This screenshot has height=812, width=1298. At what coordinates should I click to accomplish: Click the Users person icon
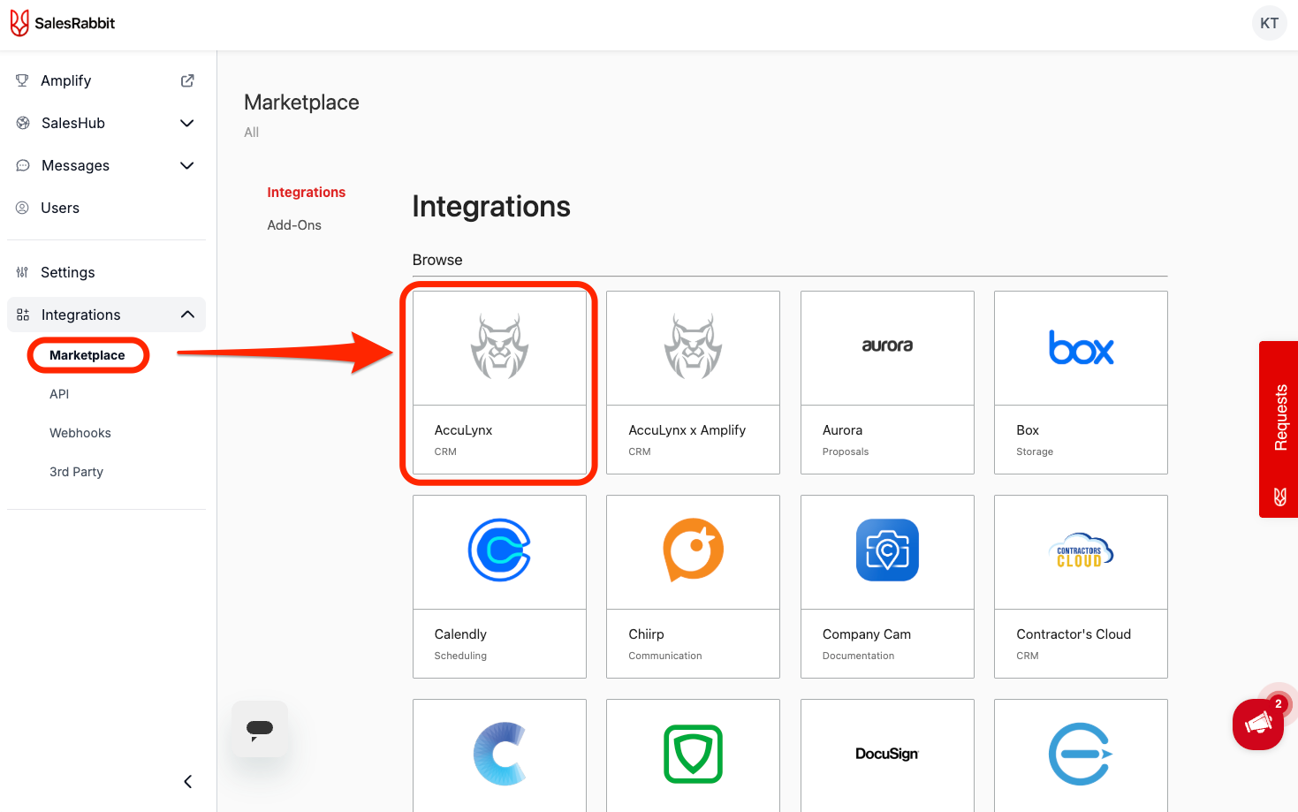click(22, 208)
